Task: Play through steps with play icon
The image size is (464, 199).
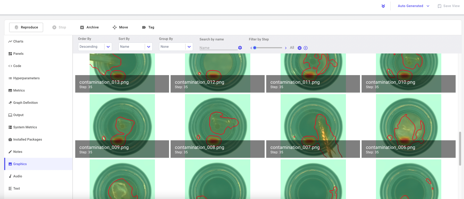Action: coord(306,48)
